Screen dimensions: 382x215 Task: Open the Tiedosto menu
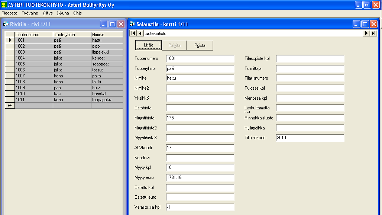click(10, 13)
